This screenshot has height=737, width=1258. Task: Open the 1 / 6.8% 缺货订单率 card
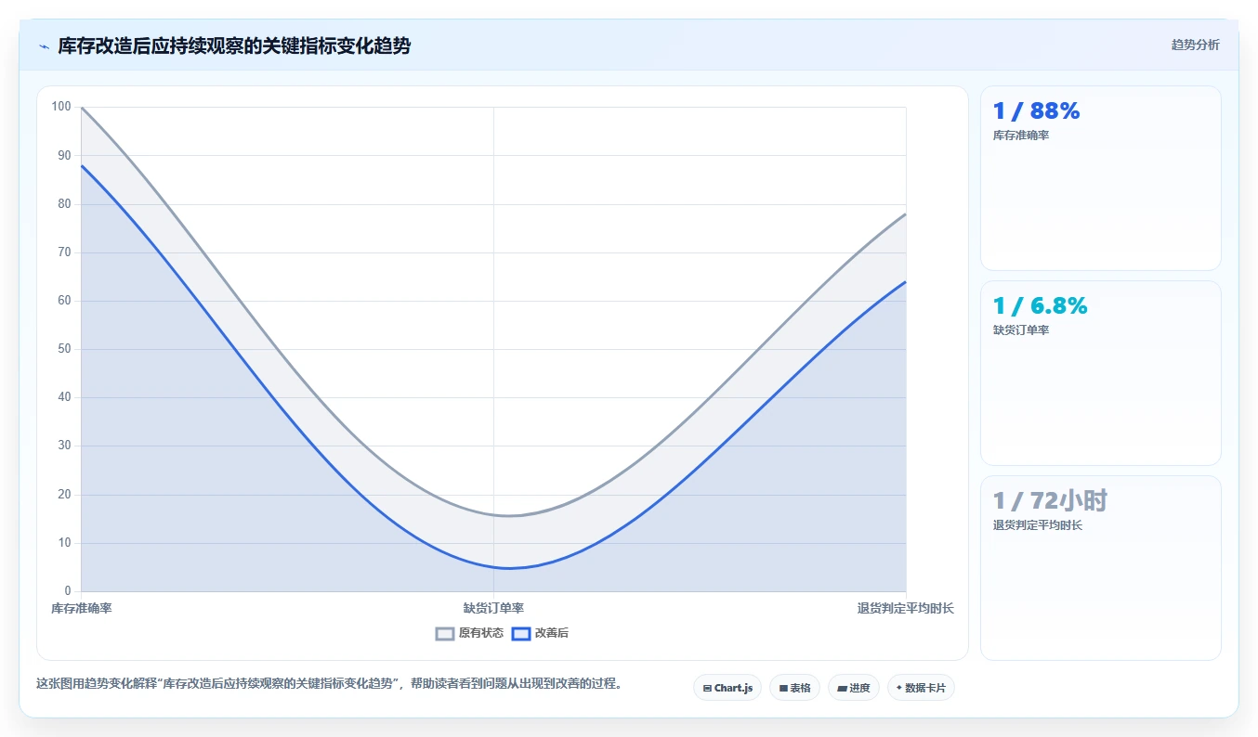click(x=1100, y=373)
